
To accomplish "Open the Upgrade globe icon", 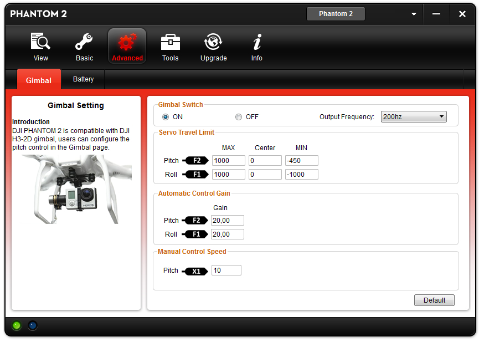I will (x=213, y=42).
